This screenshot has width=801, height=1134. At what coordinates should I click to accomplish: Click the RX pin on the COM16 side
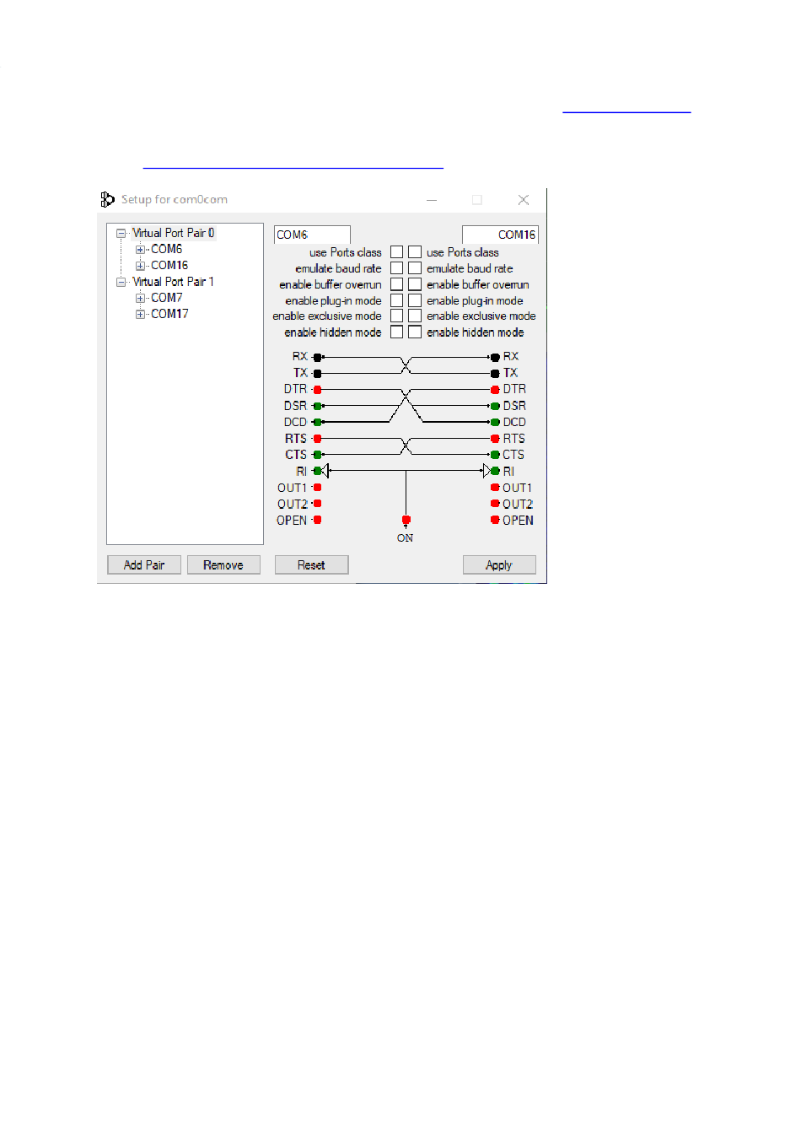tap(495, 357)
